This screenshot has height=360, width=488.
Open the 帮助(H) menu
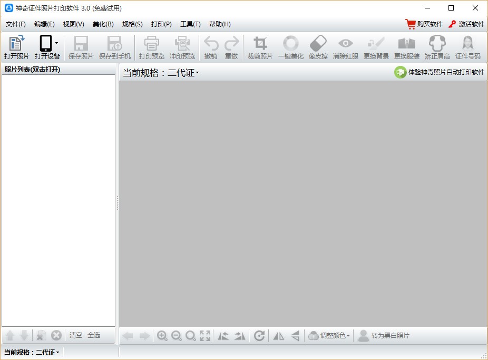pos(220,24)
